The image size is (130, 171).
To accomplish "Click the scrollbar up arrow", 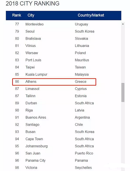I will (x=123, y=24).
